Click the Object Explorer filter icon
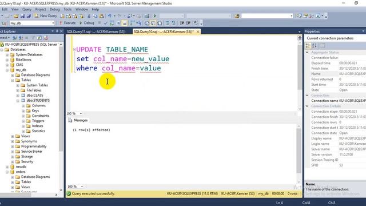This screenshot has width=366, height=206. tap(33, 38)
